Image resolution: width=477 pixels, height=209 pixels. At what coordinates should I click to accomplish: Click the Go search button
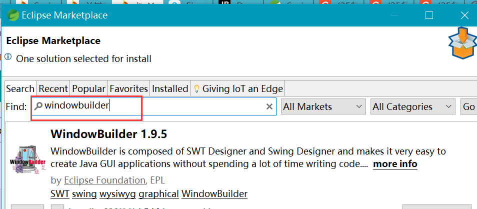coord(469,107)
